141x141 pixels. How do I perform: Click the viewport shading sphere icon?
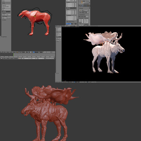click(25, 52)
